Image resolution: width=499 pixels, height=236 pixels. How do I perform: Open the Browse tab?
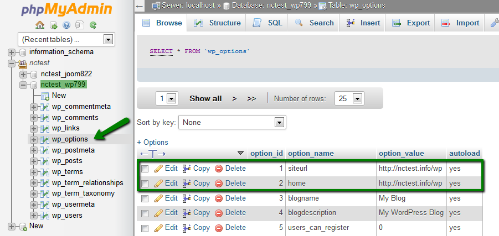click(162, 23)
